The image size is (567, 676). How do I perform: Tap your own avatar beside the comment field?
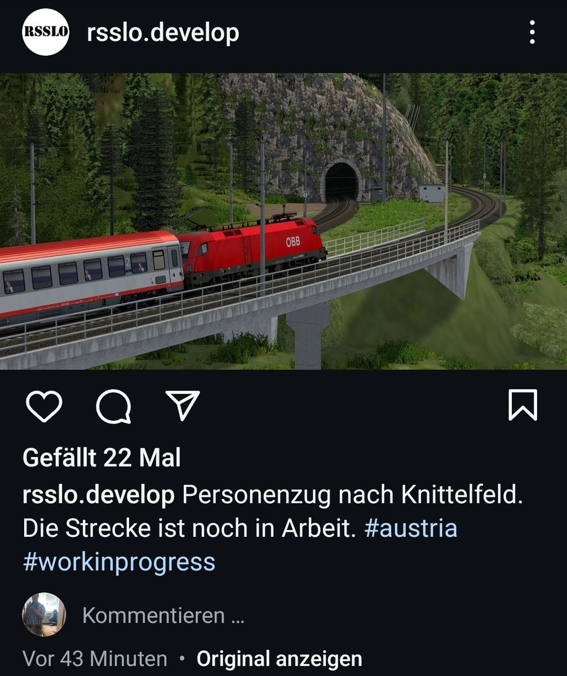click(44, 615)
